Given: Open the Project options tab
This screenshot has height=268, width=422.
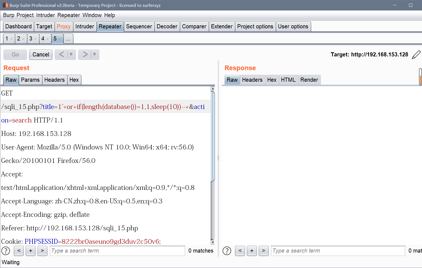Looking at the screenshot, I should [x=255, y=26].
